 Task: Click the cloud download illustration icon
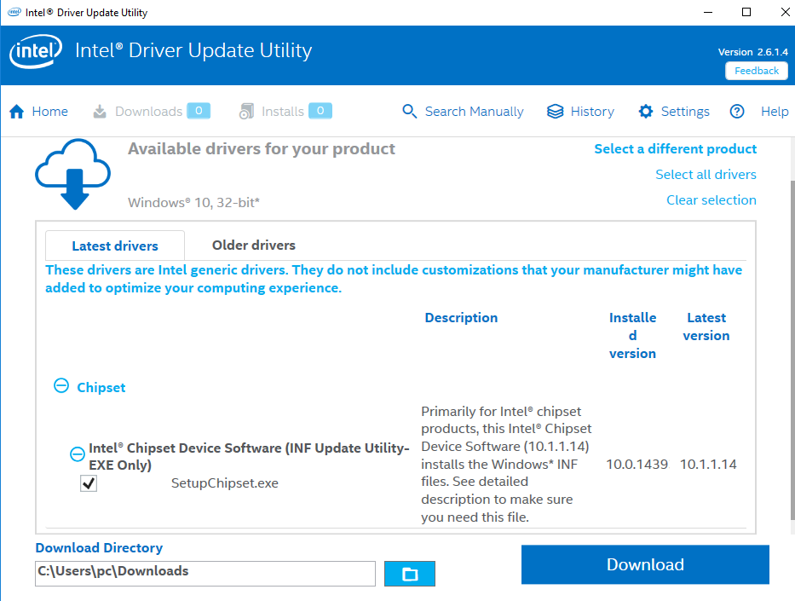click(73, 174)
